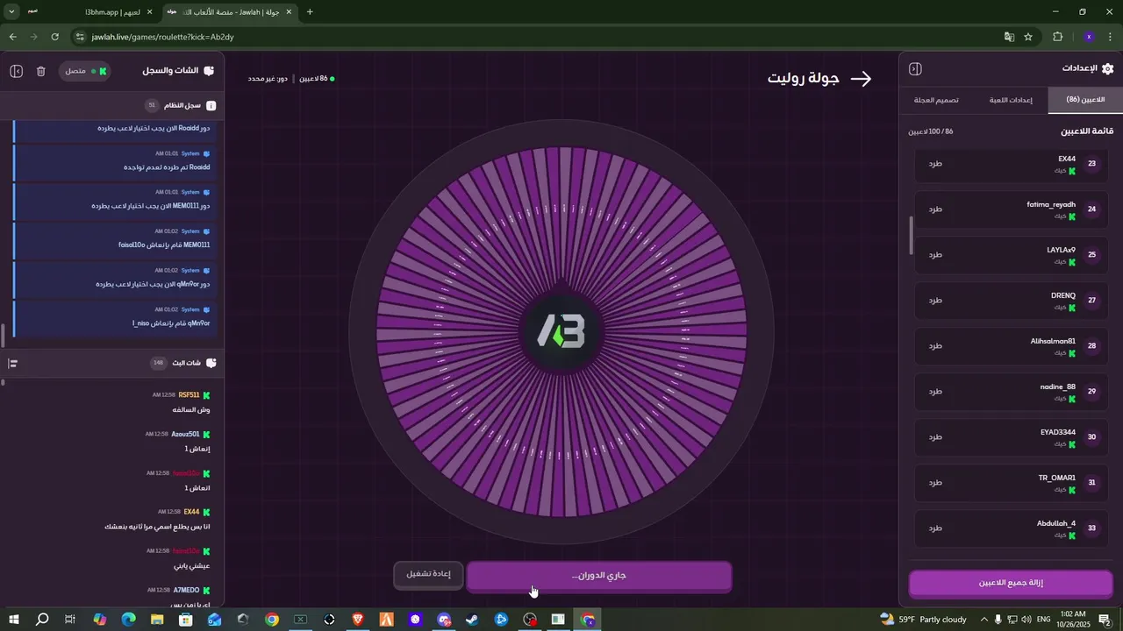Click the settings gear icon
Screen dimensions: 1123x631
pyautogui.click(x=1107, y=69)
